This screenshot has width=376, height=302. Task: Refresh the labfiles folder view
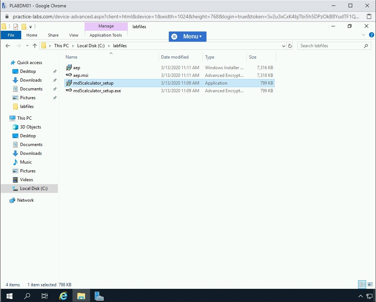tap(290, 46)
